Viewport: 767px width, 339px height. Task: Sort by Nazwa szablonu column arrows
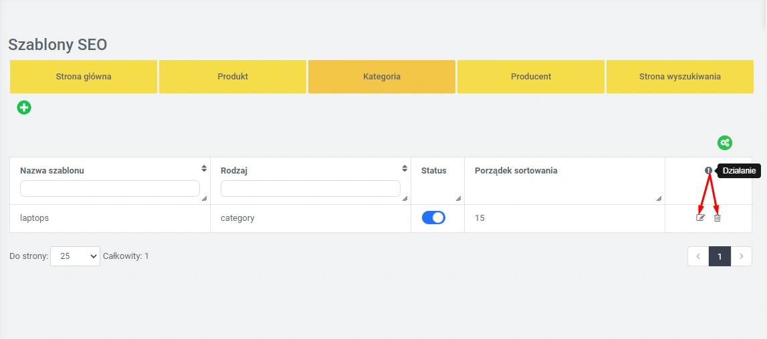click(x=203, y=169)
